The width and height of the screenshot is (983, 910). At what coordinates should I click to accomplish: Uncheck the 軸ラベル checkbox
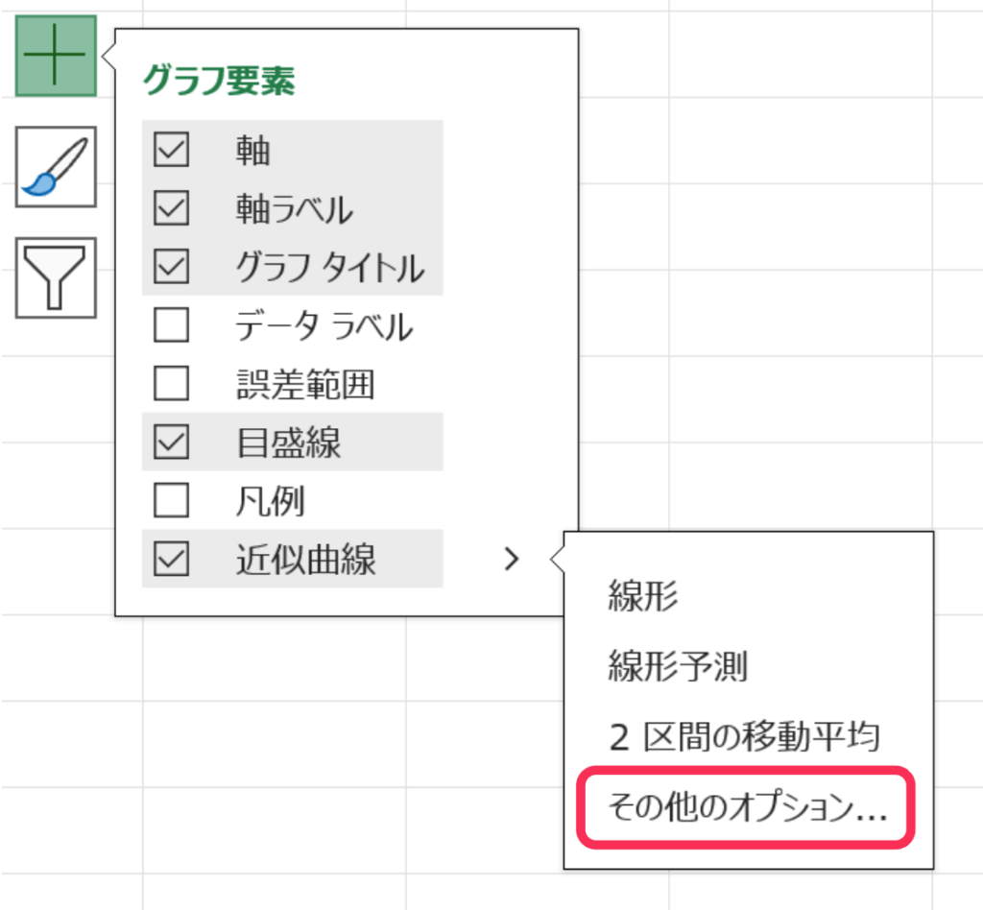pyautogui.click(x=171, y=207)
